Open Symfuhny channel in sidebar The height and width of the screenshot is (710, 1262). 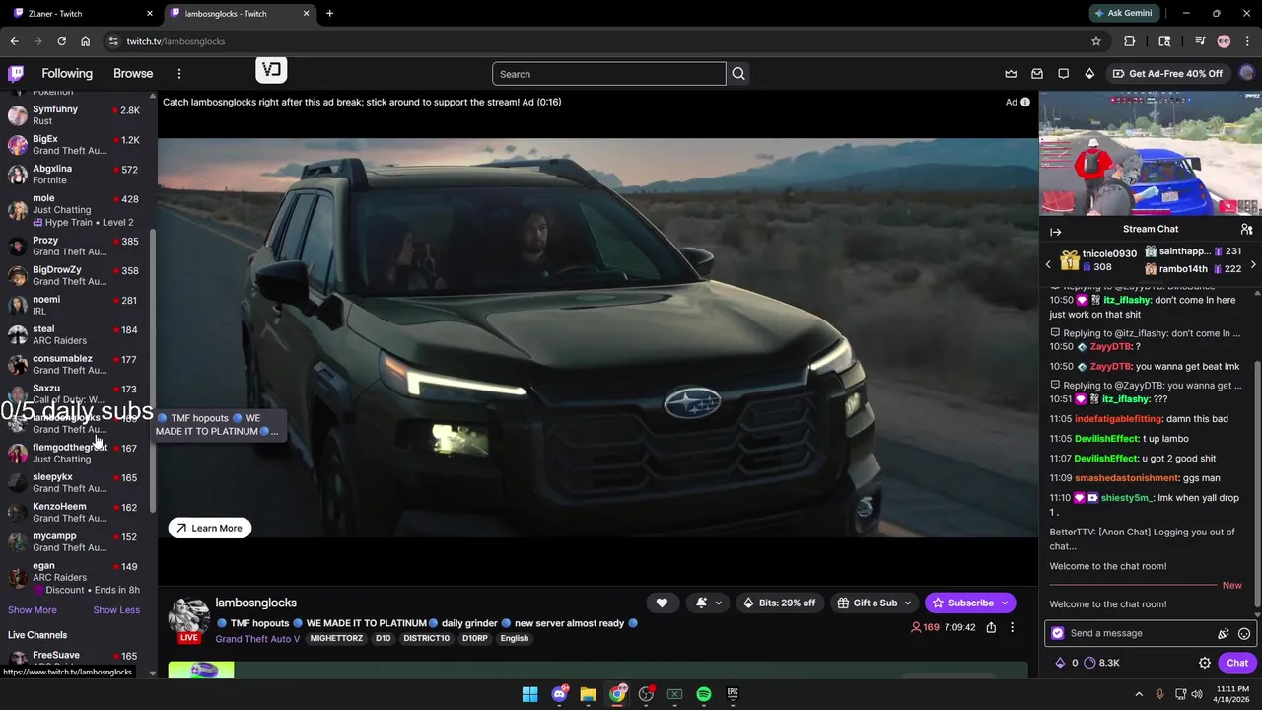point(77,115)
